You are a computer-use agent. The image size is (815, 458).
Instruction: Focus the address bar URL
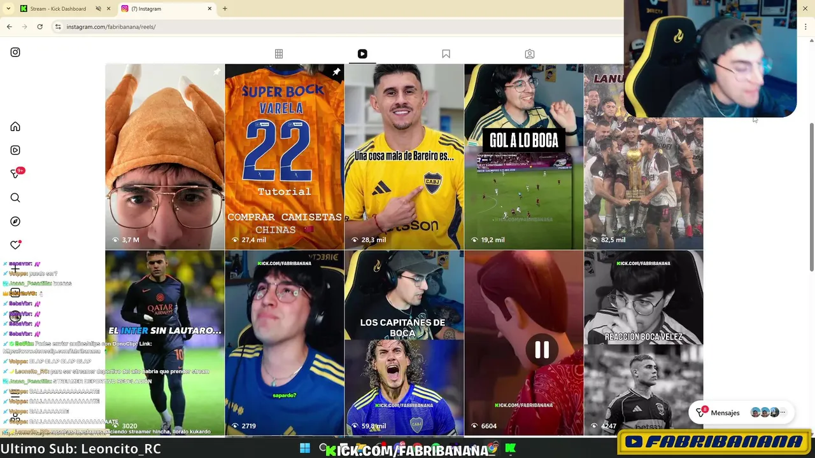[x=111, y=27]
